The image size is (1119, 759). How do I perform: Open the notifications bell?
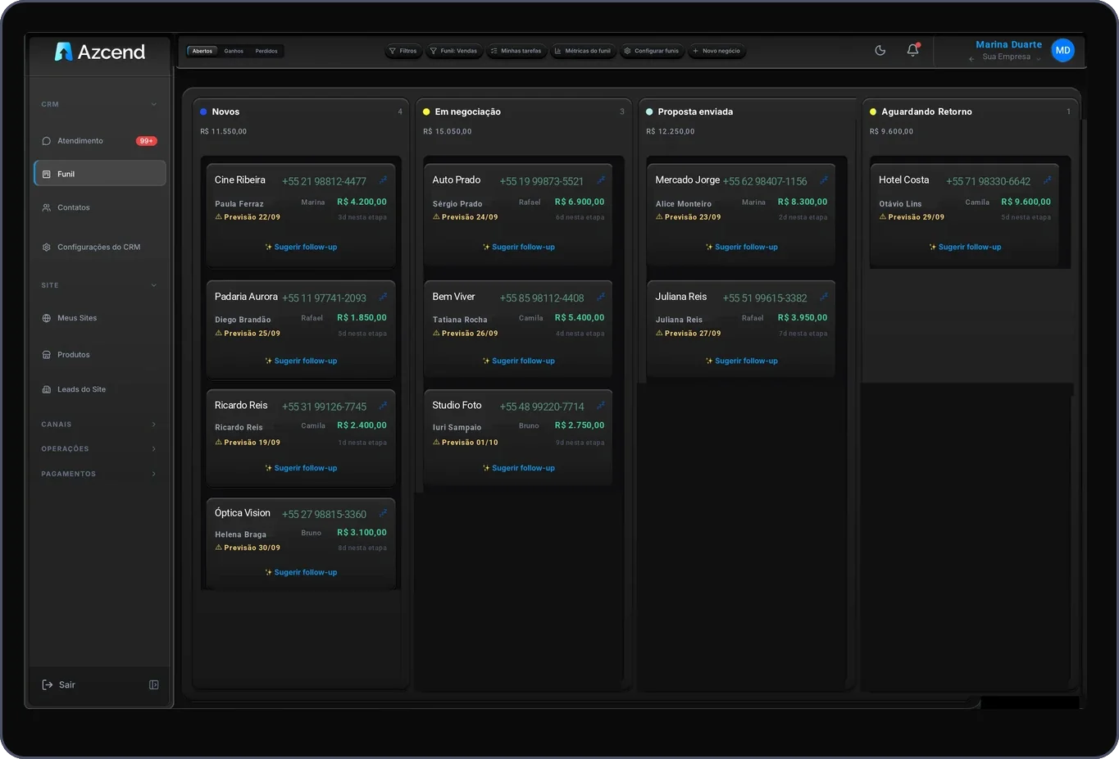coord(912,50)
